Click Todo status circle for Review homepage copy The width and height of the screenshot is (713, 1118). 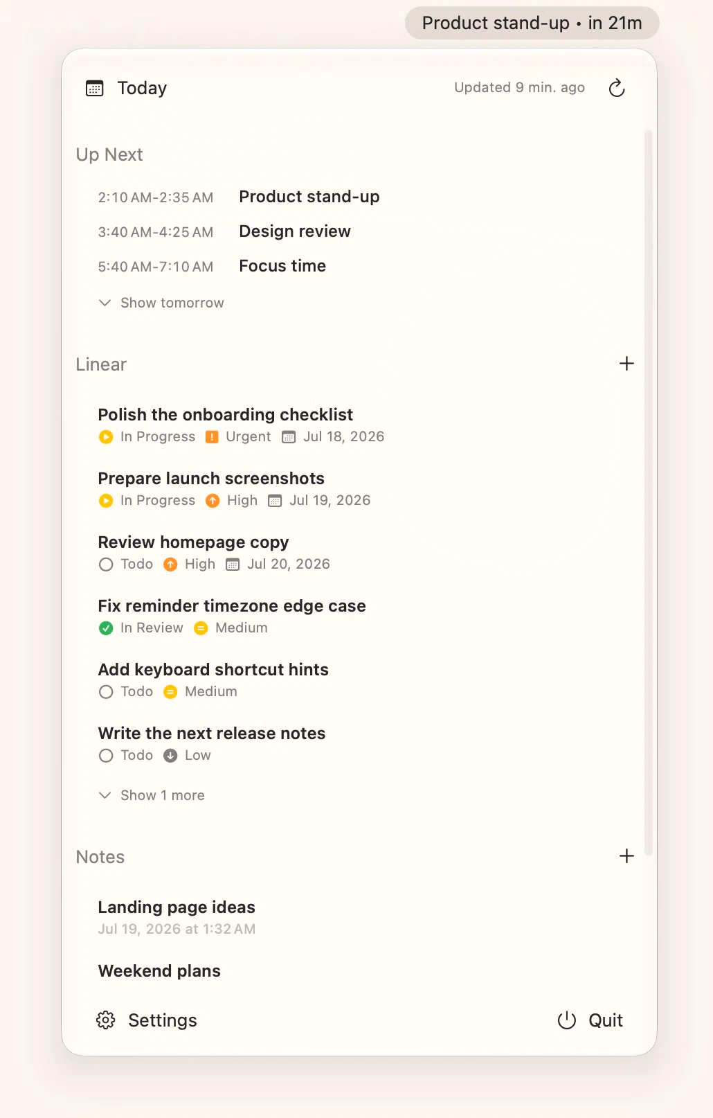tap(106, 565)
